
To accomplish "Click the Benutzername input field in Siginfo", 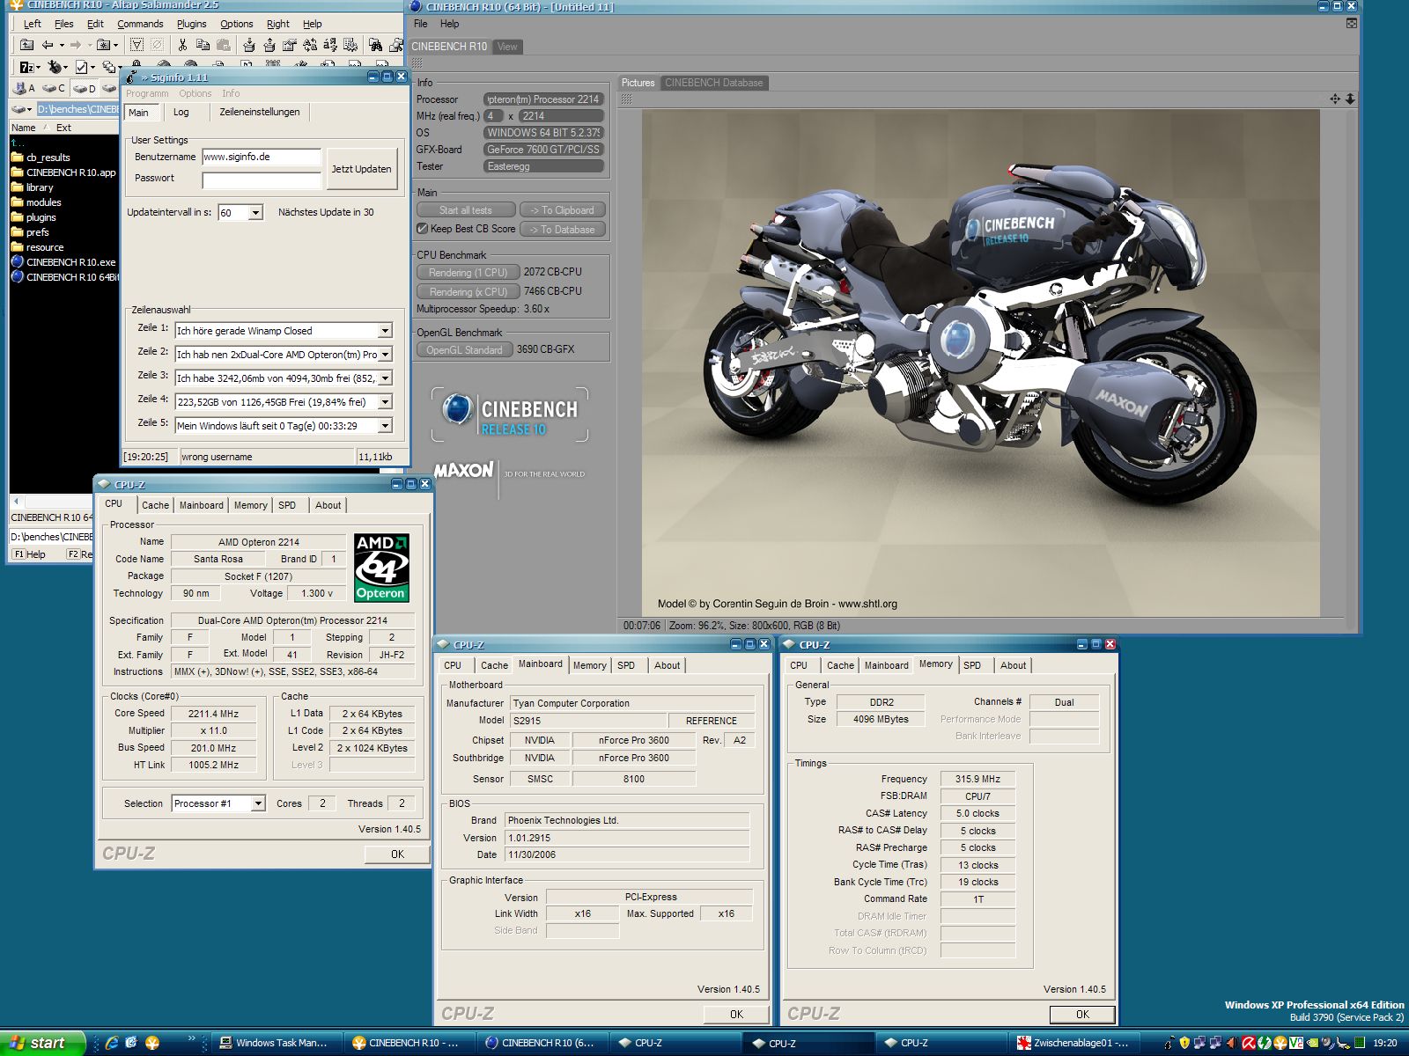I will click(x=262, y=157).
